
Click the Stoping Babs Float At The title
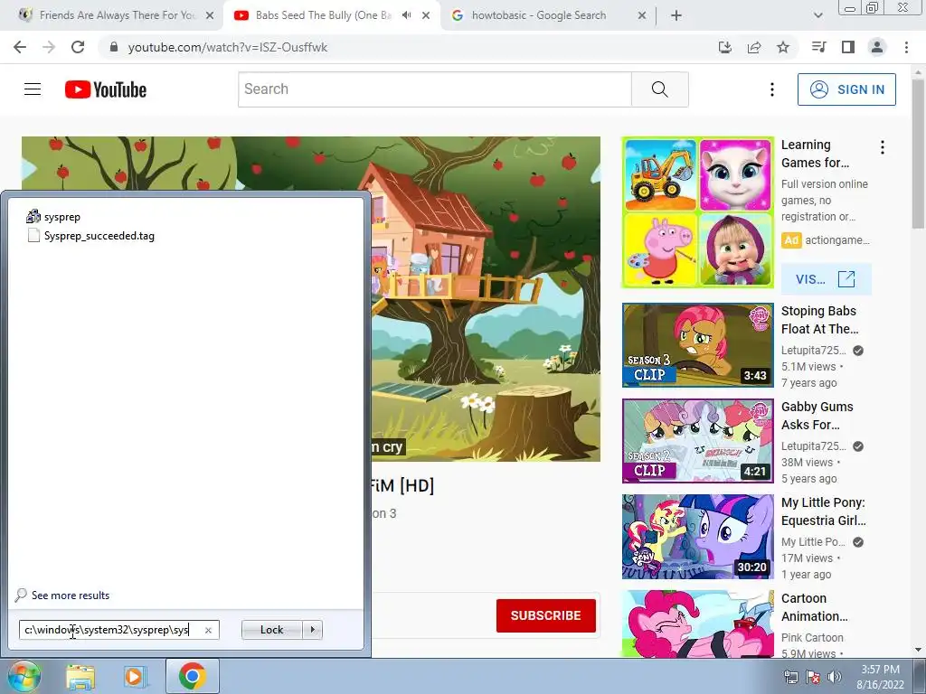[819, 320]
